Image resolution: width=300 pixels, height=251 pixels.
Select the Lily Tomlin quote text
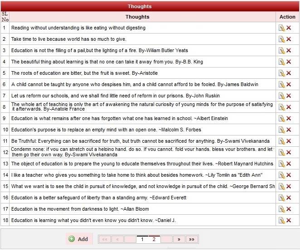[x=137, y=175]
